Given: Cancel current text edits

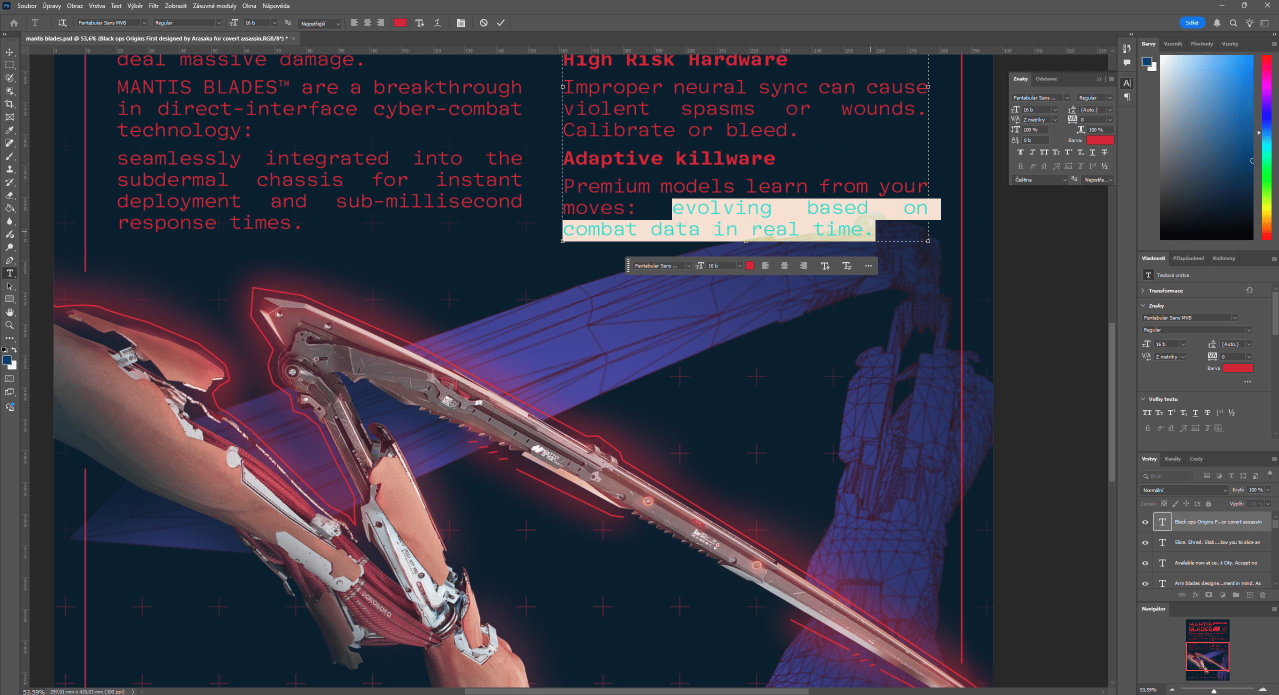Looking at the screenshot, I should click(483, 23).
